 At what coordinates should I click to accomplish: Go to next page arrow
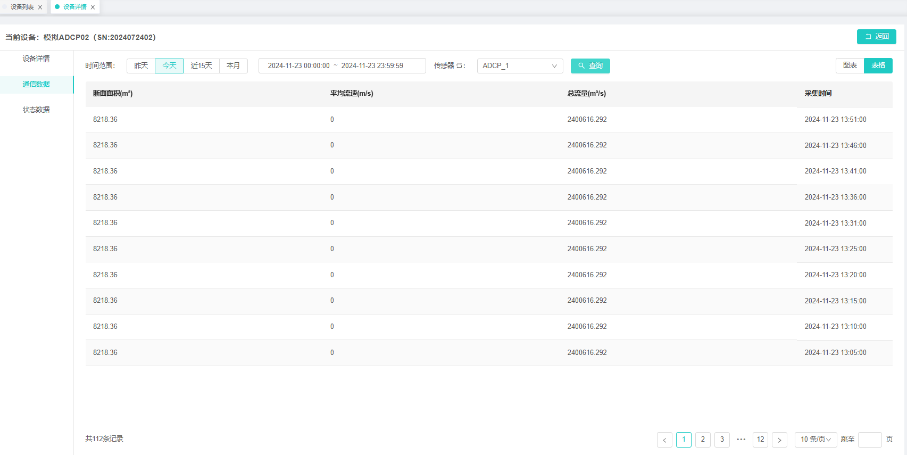pyautogui.click(x=779, y=440)
